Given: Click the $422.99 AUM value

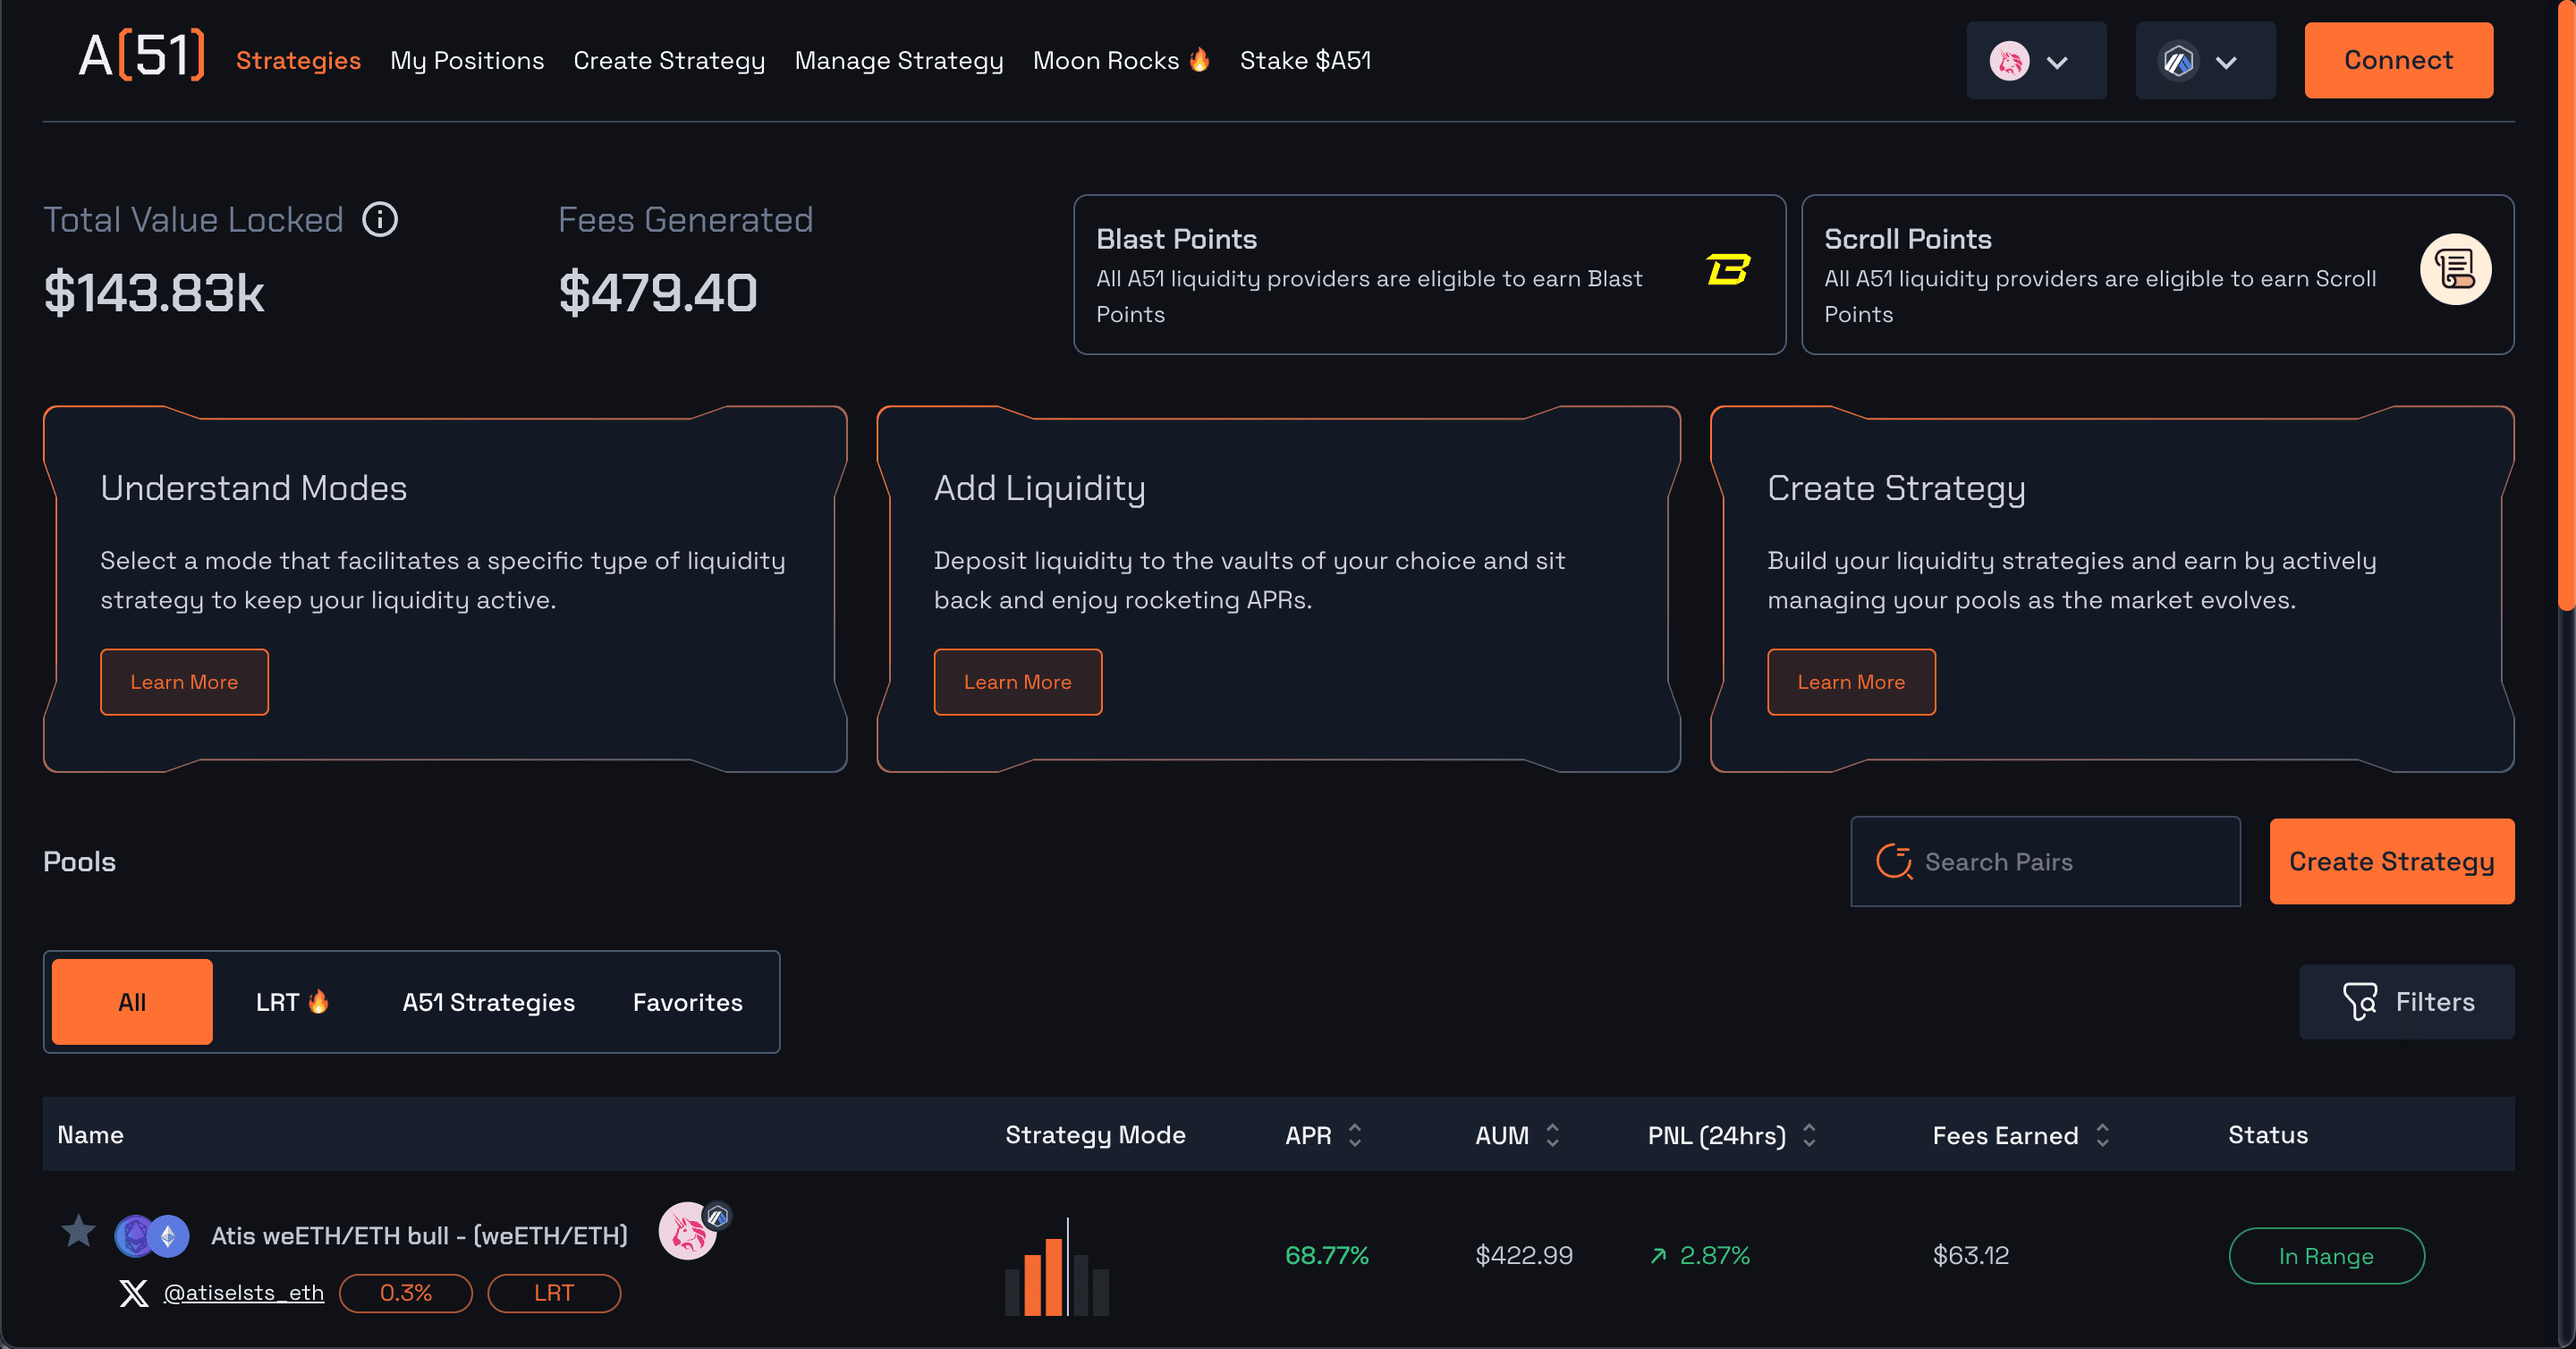Looking at the screenshot, I should tap(1524, 1255).
